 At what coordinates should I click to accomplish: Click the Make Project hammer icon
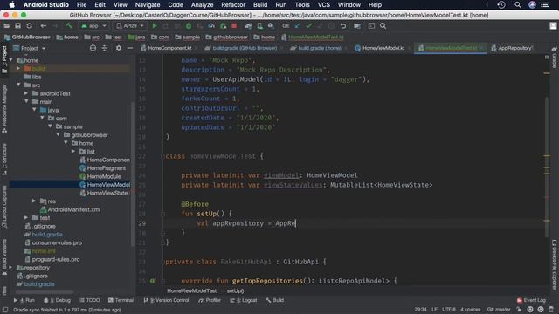(69, 26)
